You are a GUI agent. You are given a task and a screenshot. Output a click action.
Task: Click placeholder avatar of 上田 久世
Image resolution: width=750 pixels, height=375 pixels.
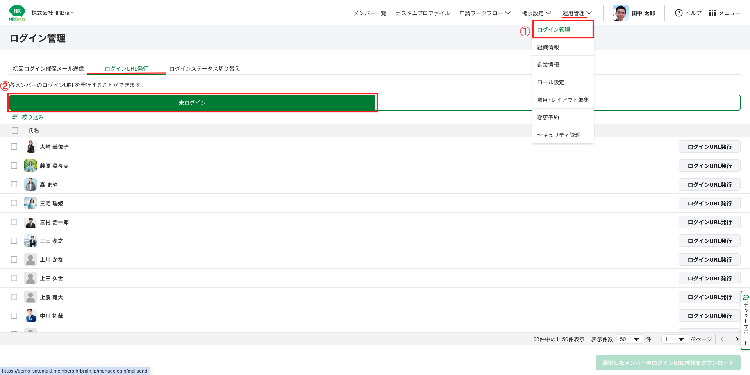click(x=30, y=278)
